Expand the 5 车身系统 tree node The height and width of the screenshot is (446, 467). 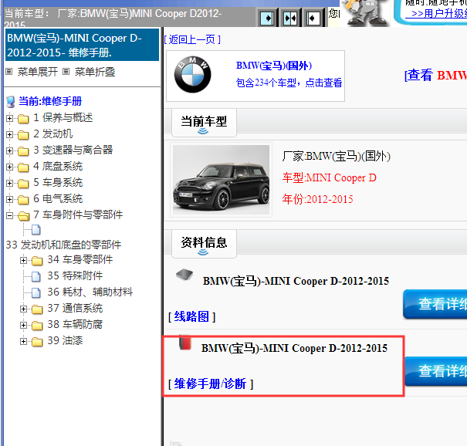pos(9,183)
